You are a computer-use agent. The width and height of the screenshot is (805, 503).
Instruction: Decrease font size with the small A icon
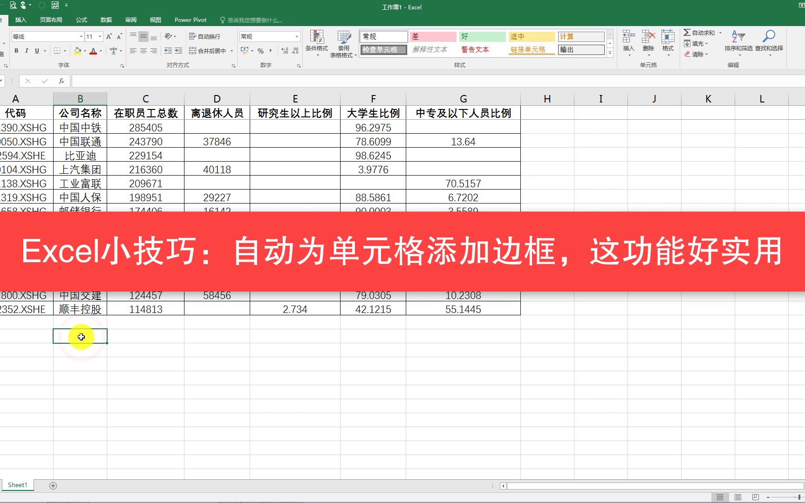[x=119, y=36]
